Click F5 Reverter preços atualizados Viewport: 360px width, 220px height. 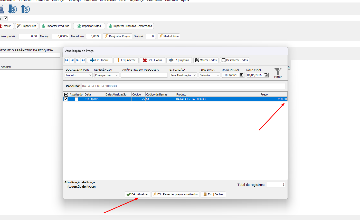pos(175,194)
